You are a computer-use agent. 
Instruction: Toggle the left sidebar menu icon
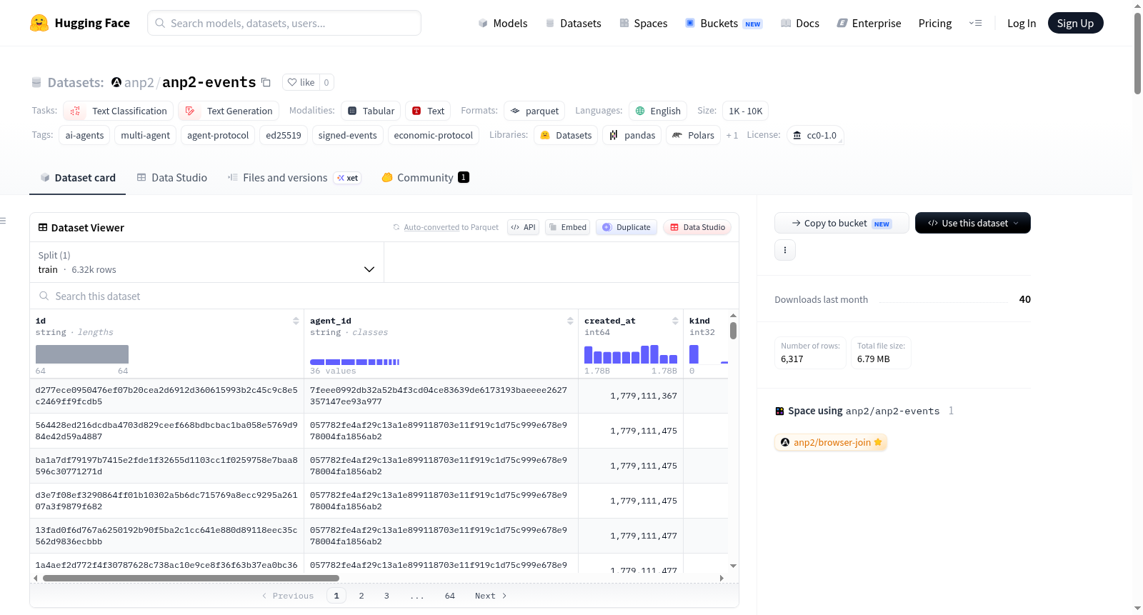pos(3,221)
